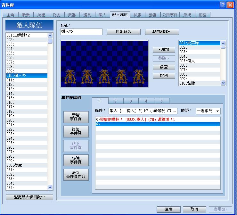
Task: Select enemy 001:史萊姆 in enemy list
Action: click(200, 43)
